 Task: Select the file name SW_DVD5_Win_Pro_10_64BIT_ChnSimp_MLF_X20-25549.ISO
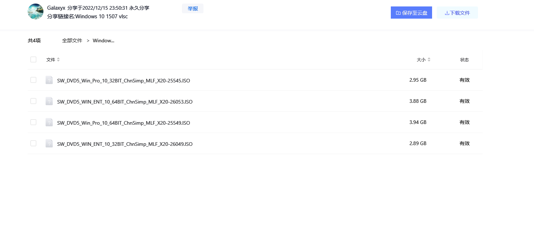123,123
